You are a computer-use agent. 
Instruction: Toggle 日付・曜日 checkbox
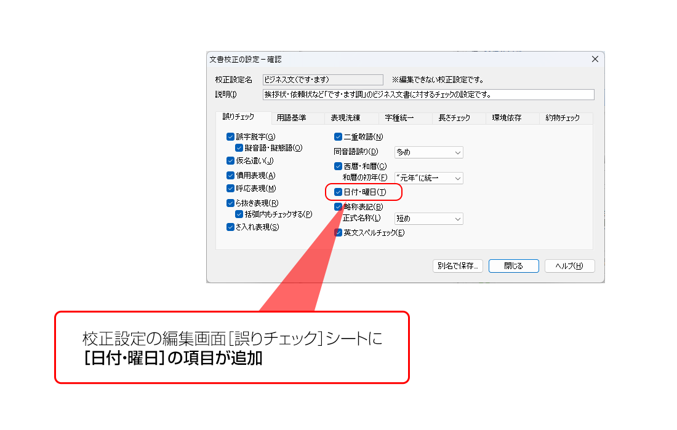click(338, 192)
